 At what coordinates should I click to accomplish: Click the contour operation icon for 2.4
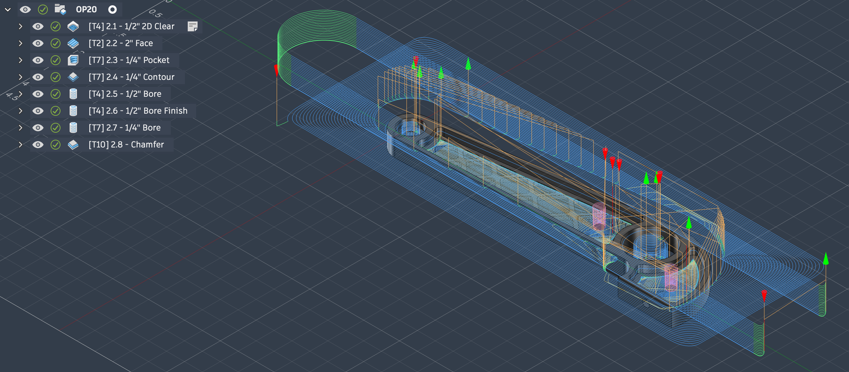(x=73, y=77)
